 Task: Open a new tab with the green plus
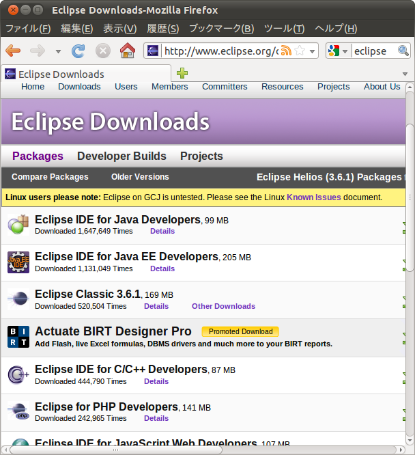tap(182, 73)
